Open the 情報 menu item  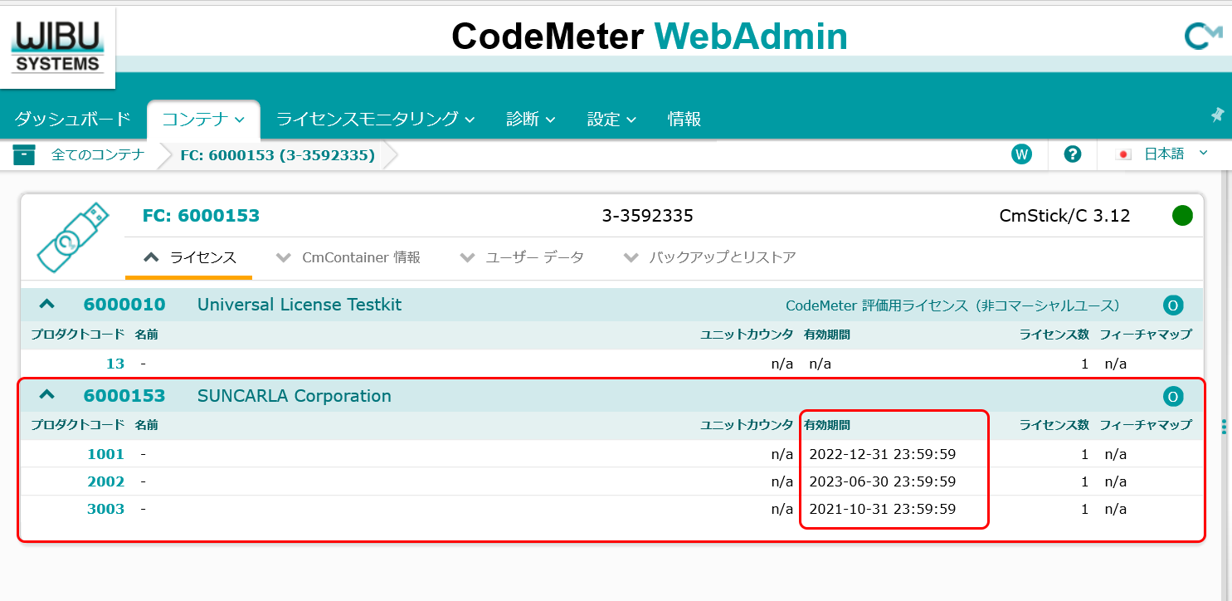click(684, 119)
